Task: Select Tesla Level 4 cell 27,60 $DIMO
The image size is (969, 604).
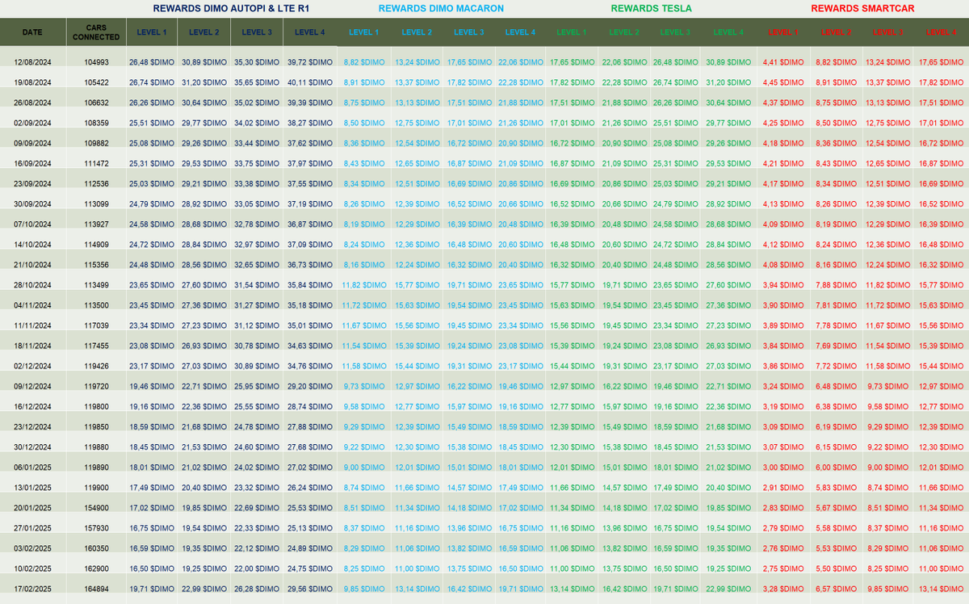Action: 728,285
